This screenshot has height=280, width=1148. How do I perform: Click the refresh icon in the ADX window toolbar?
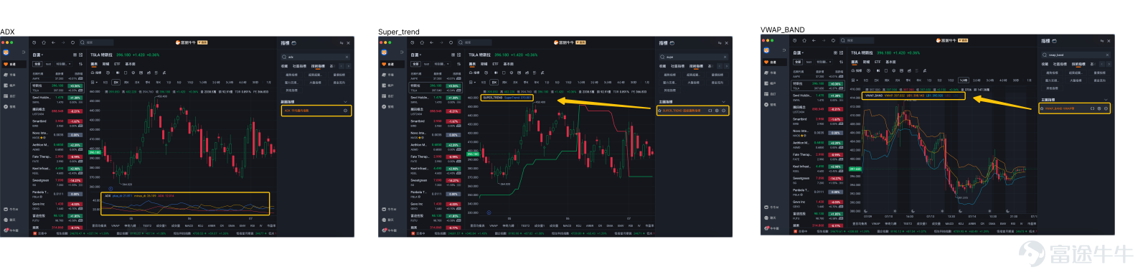click(x=72, y=42)
